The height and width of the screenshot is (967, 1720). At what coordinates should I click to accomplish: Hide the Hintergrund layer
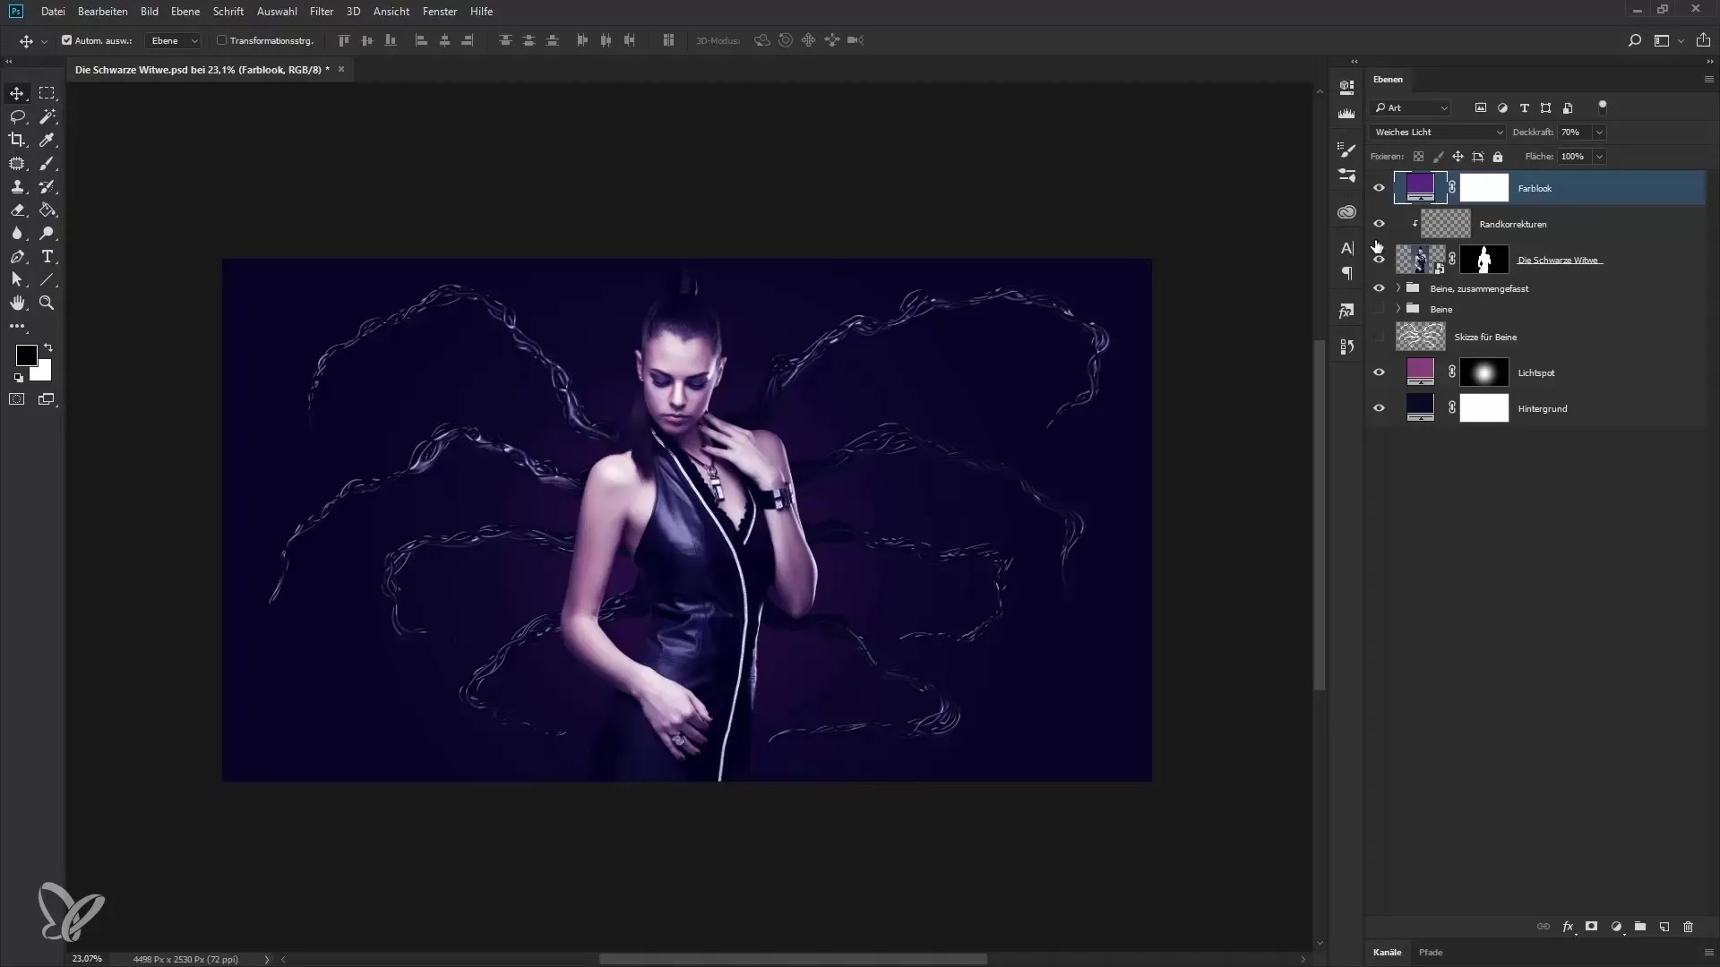(1379, 408)
